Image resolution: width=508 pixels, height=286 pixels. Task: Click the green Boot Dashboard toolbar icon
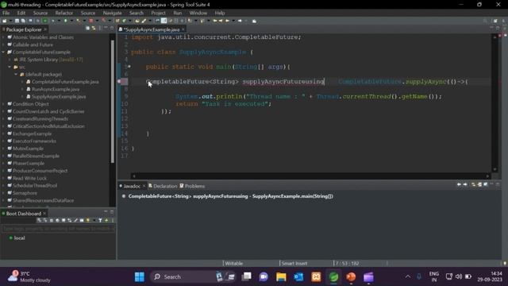[x=44, y=21]
